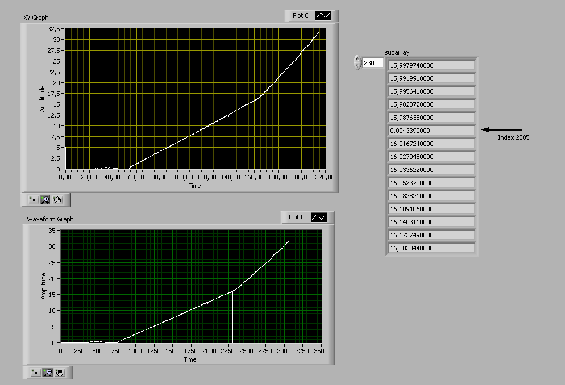Select subarray value 15,9979740000
This screenshot has height=385, width=565.
click(431, 65)
